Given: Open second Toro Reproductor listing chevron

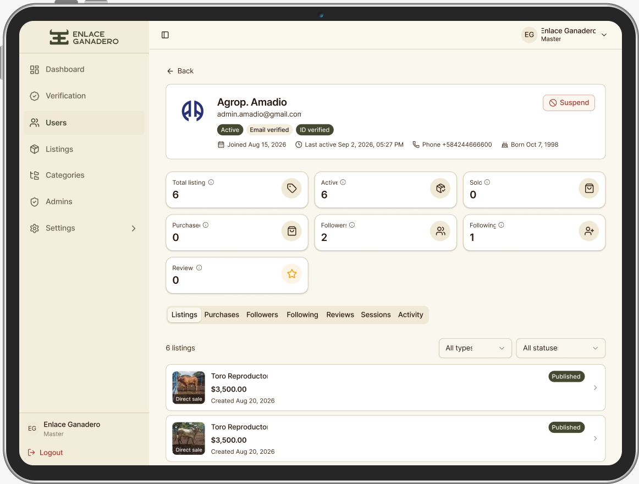Looking at the screenshot, I should 596,439.
